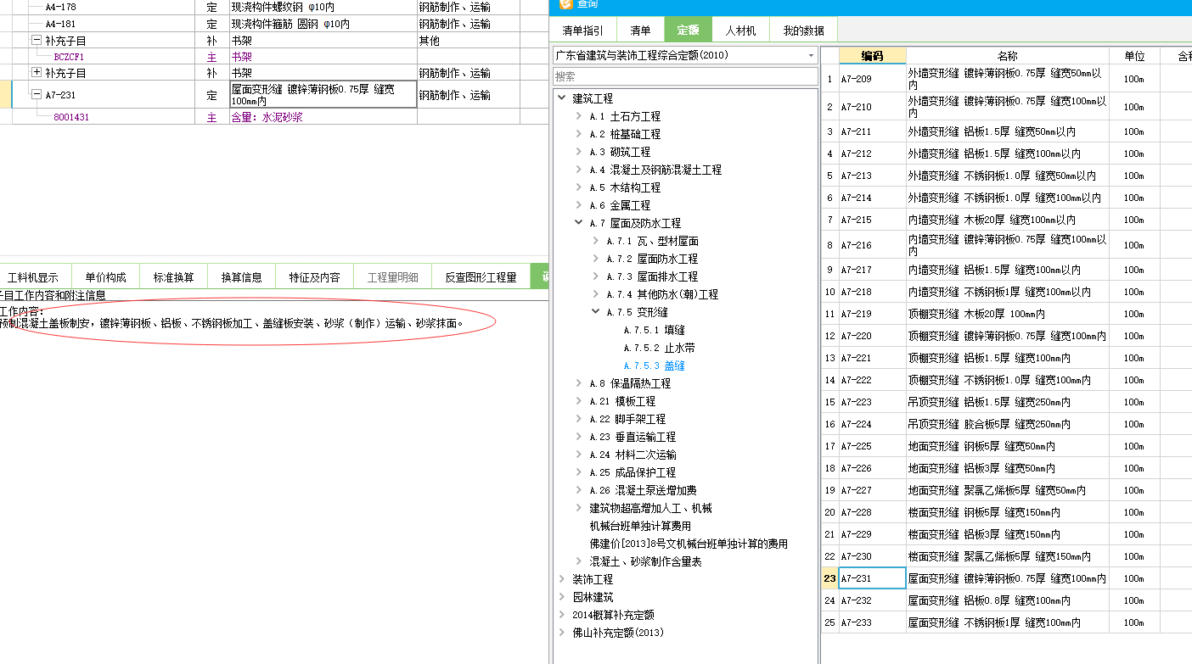Expand the 补充子目 row with plus sign
The height and width of the screenshot is (664, 1192).
tap(37, 73)
